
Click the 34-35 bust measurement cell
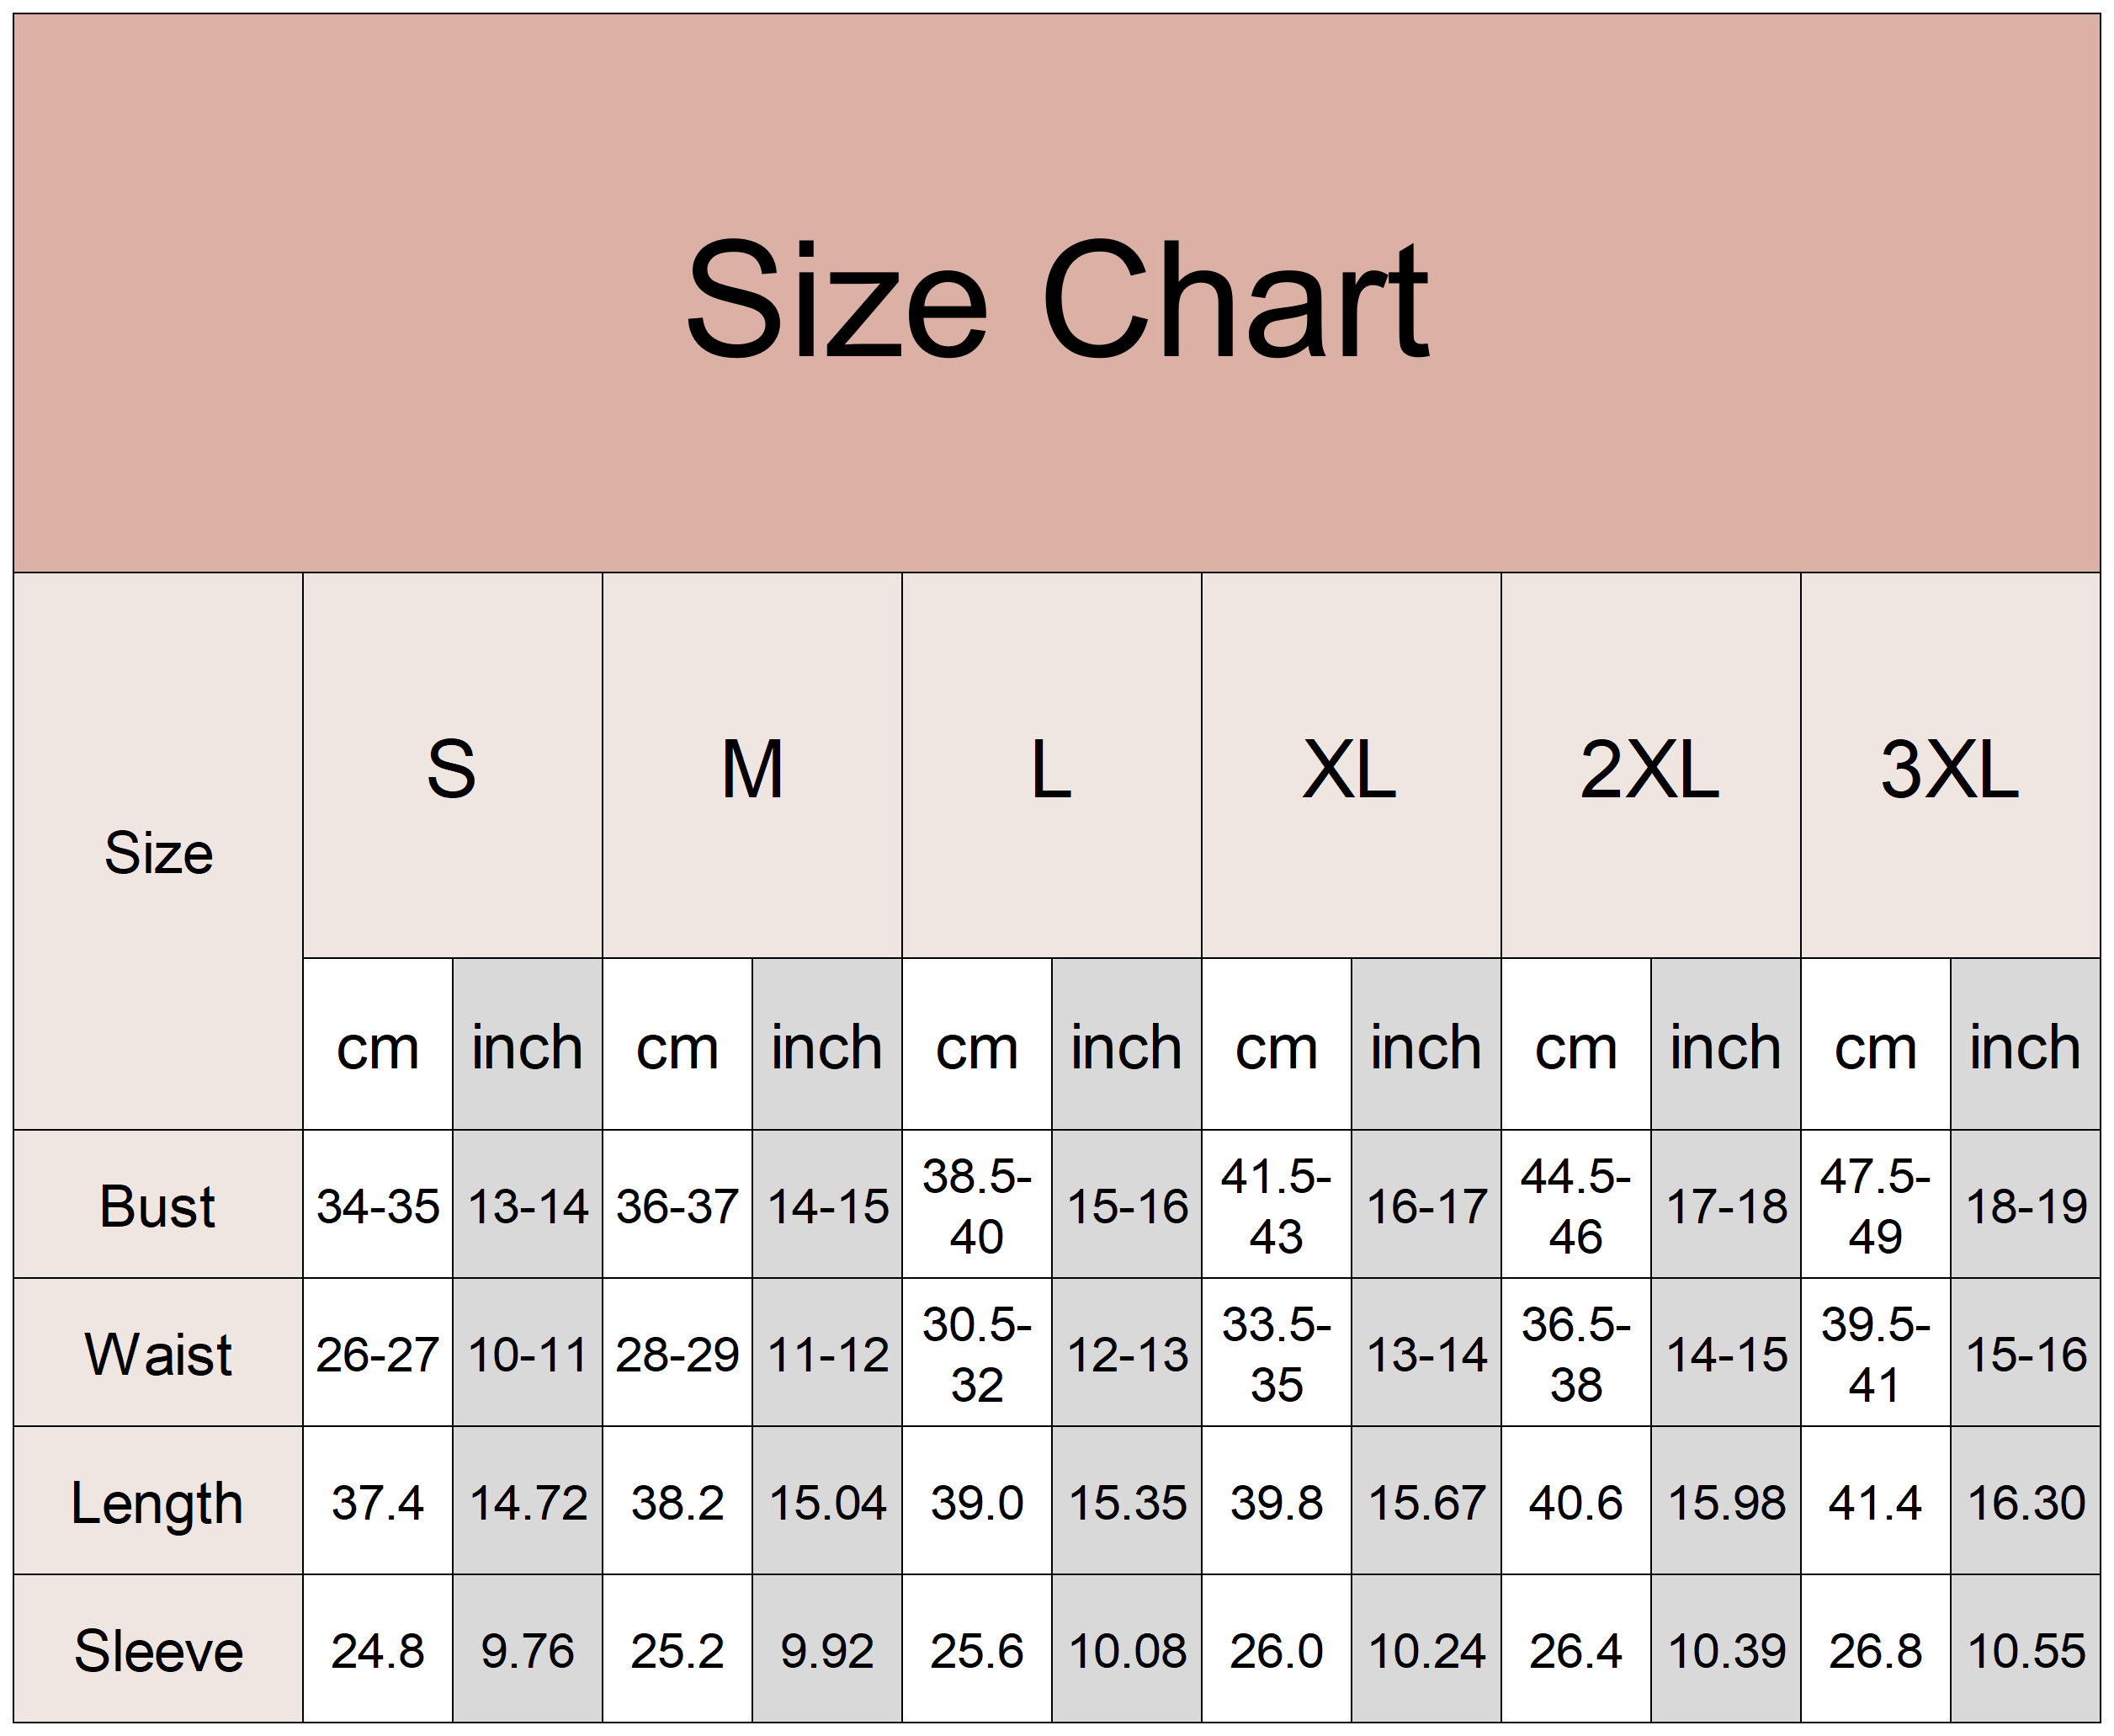tap(378, 1205)
